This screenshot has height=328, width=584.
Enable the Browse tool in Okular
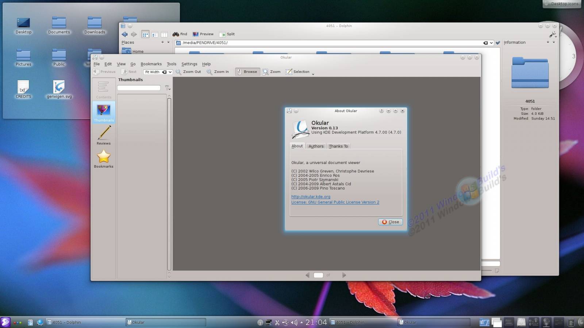247,72
